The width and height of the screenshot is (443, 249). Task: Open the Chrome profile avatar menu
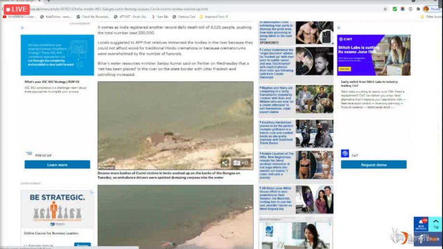point(426,9)
